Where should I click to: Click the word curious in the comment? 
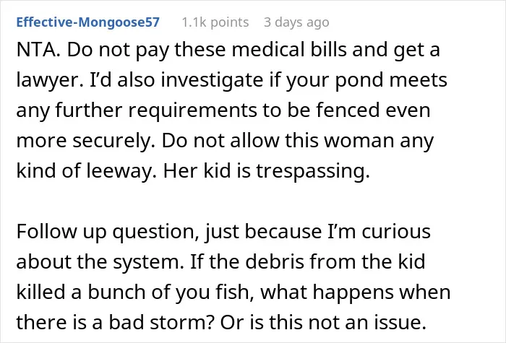[396, 232]
